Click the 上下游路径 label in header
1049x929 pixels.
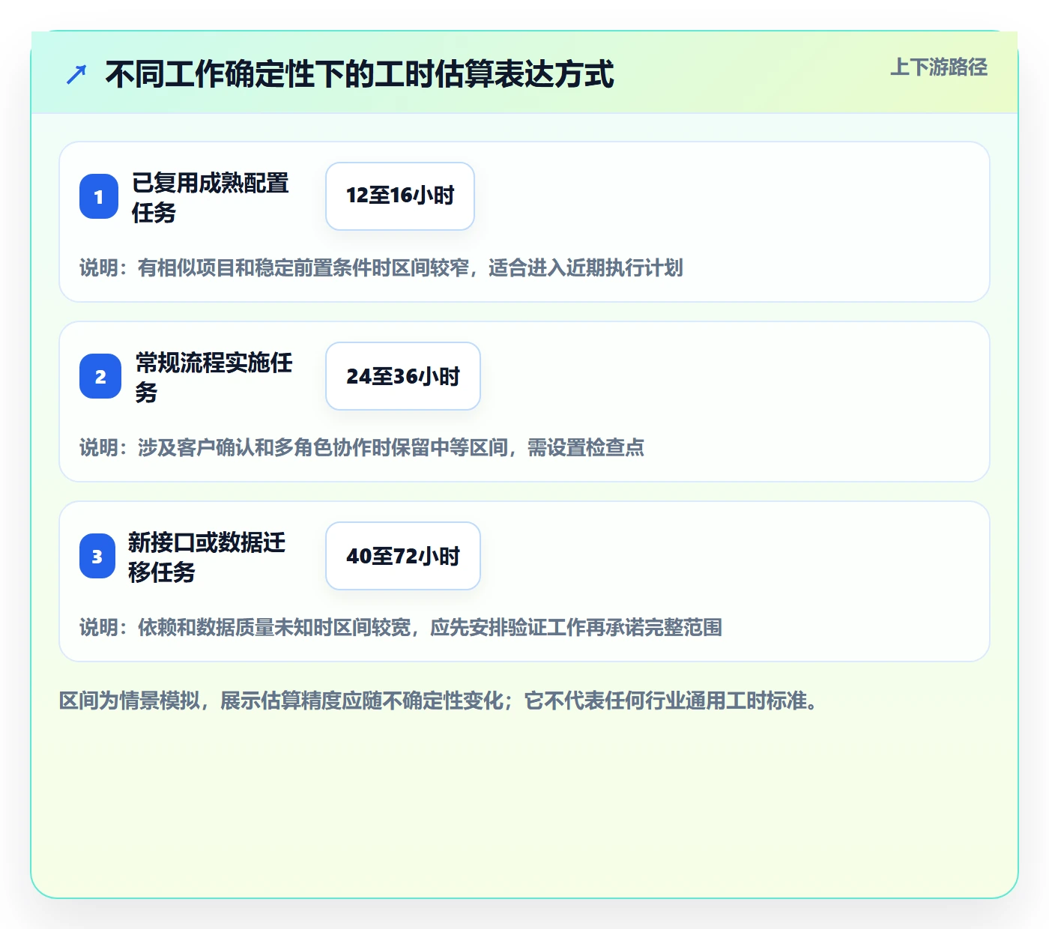pos(939,67)
